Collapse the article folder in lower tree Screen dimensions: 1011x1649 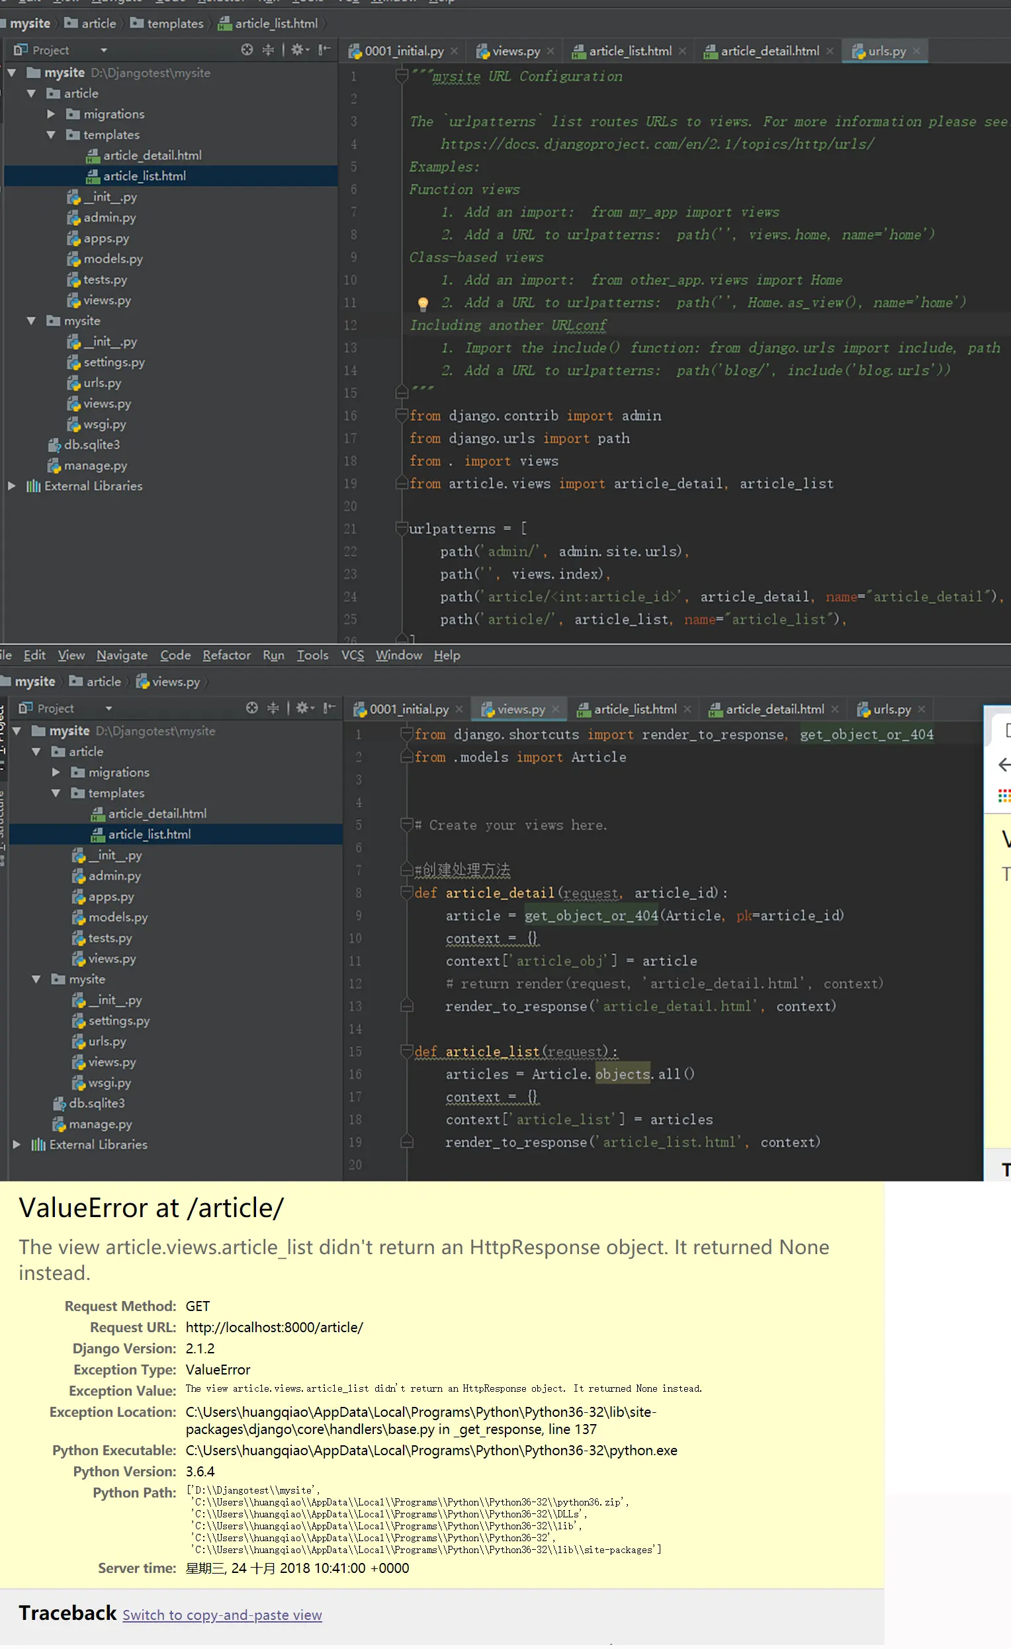tap(36, 752)
